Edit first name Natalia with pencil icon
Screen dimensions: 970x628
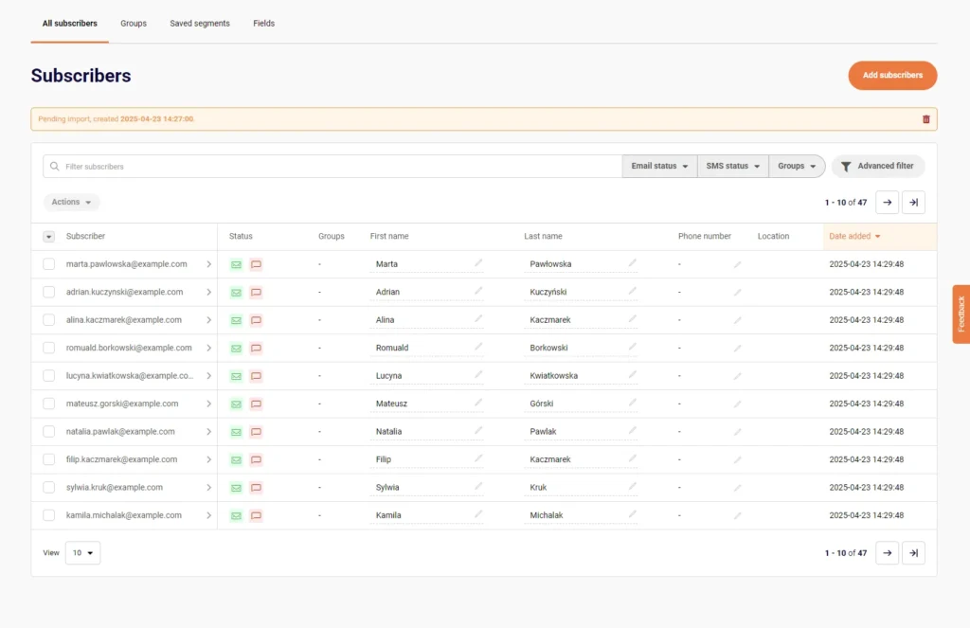pos(478,431)
